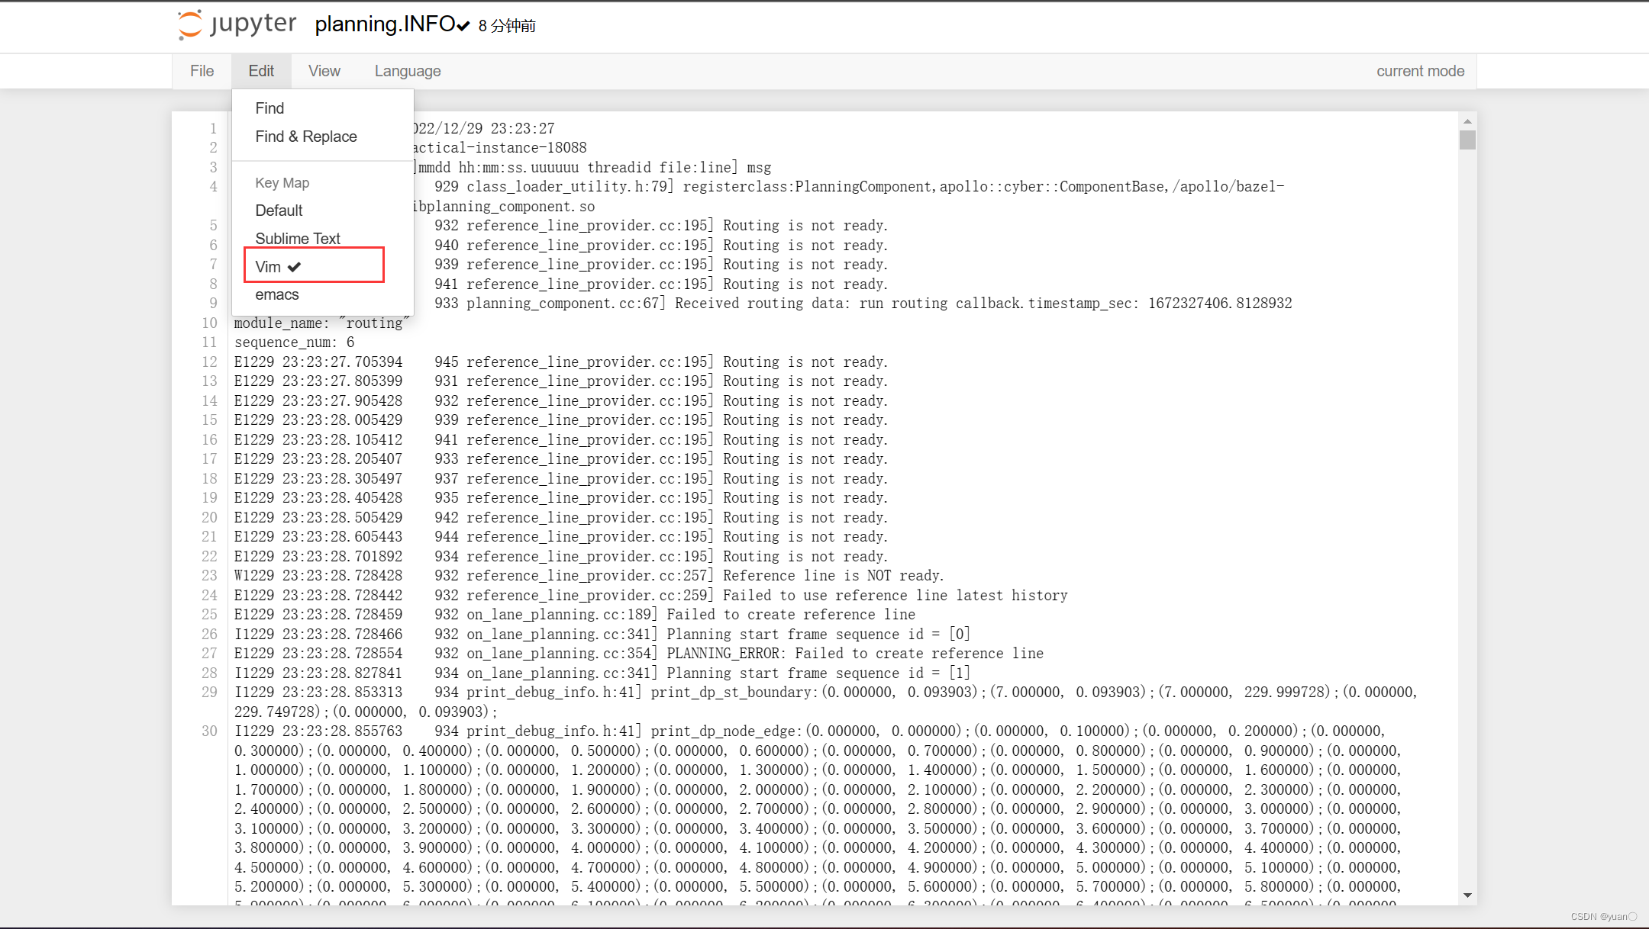The height and width of the screenshot is (929, 1649).
Task: Open the View menu
Action: pyautogui.click(x=324, y=71)
